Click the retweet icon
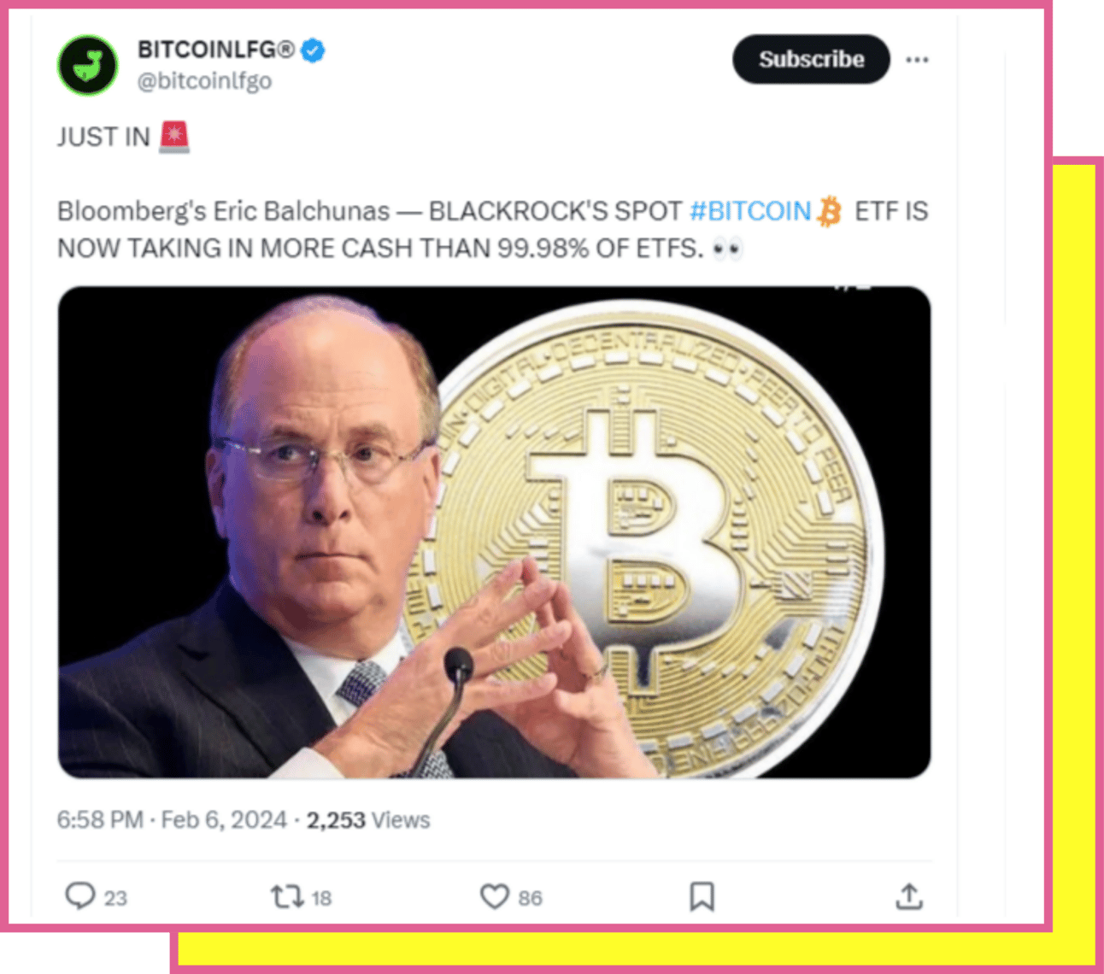Image resolution: width=1104 pixels, height=974 pixels. [x=287, y=896]
